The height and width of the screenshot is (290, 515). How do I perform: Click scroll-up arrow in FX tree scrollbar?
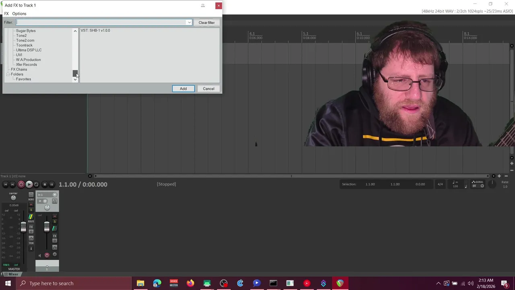coord(75,31)
